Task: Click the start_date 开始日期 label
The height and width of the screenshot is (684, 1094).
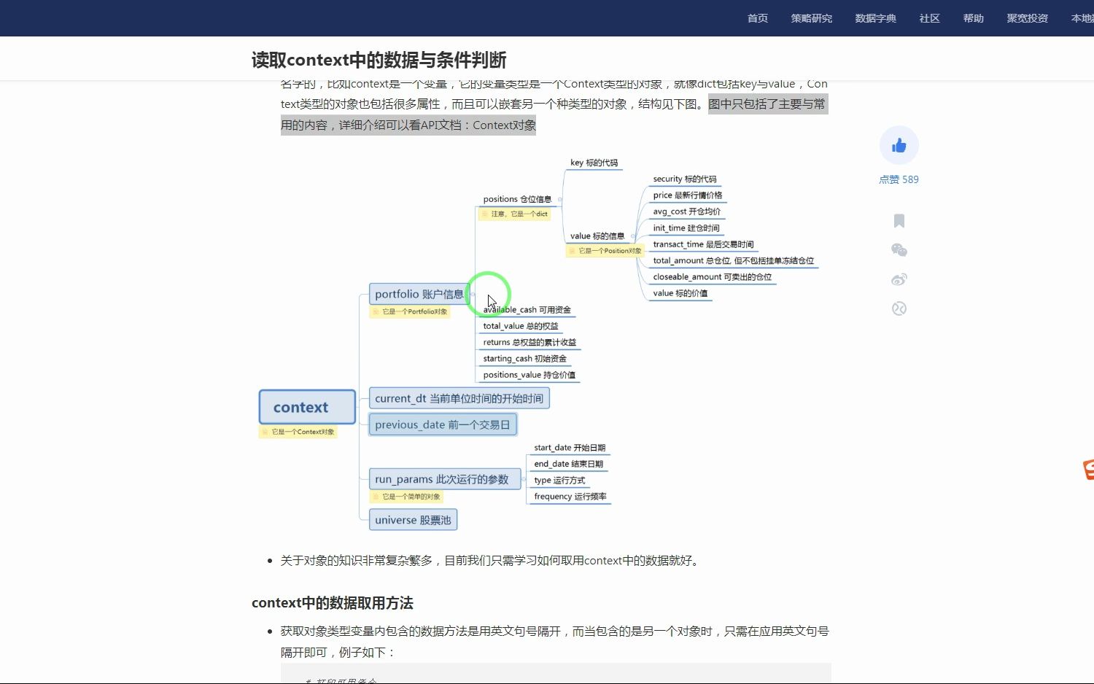Action: tap(570, 448)
